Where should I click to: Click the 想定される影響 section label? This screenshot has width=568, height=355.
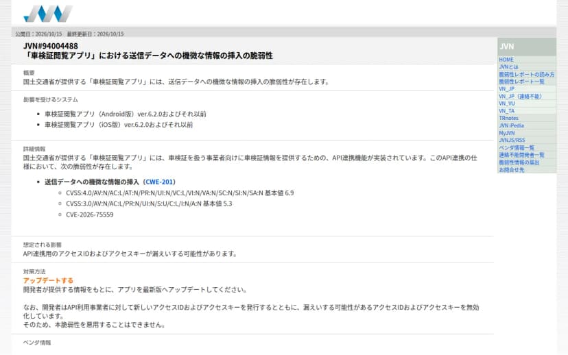(x=43, y=245)
